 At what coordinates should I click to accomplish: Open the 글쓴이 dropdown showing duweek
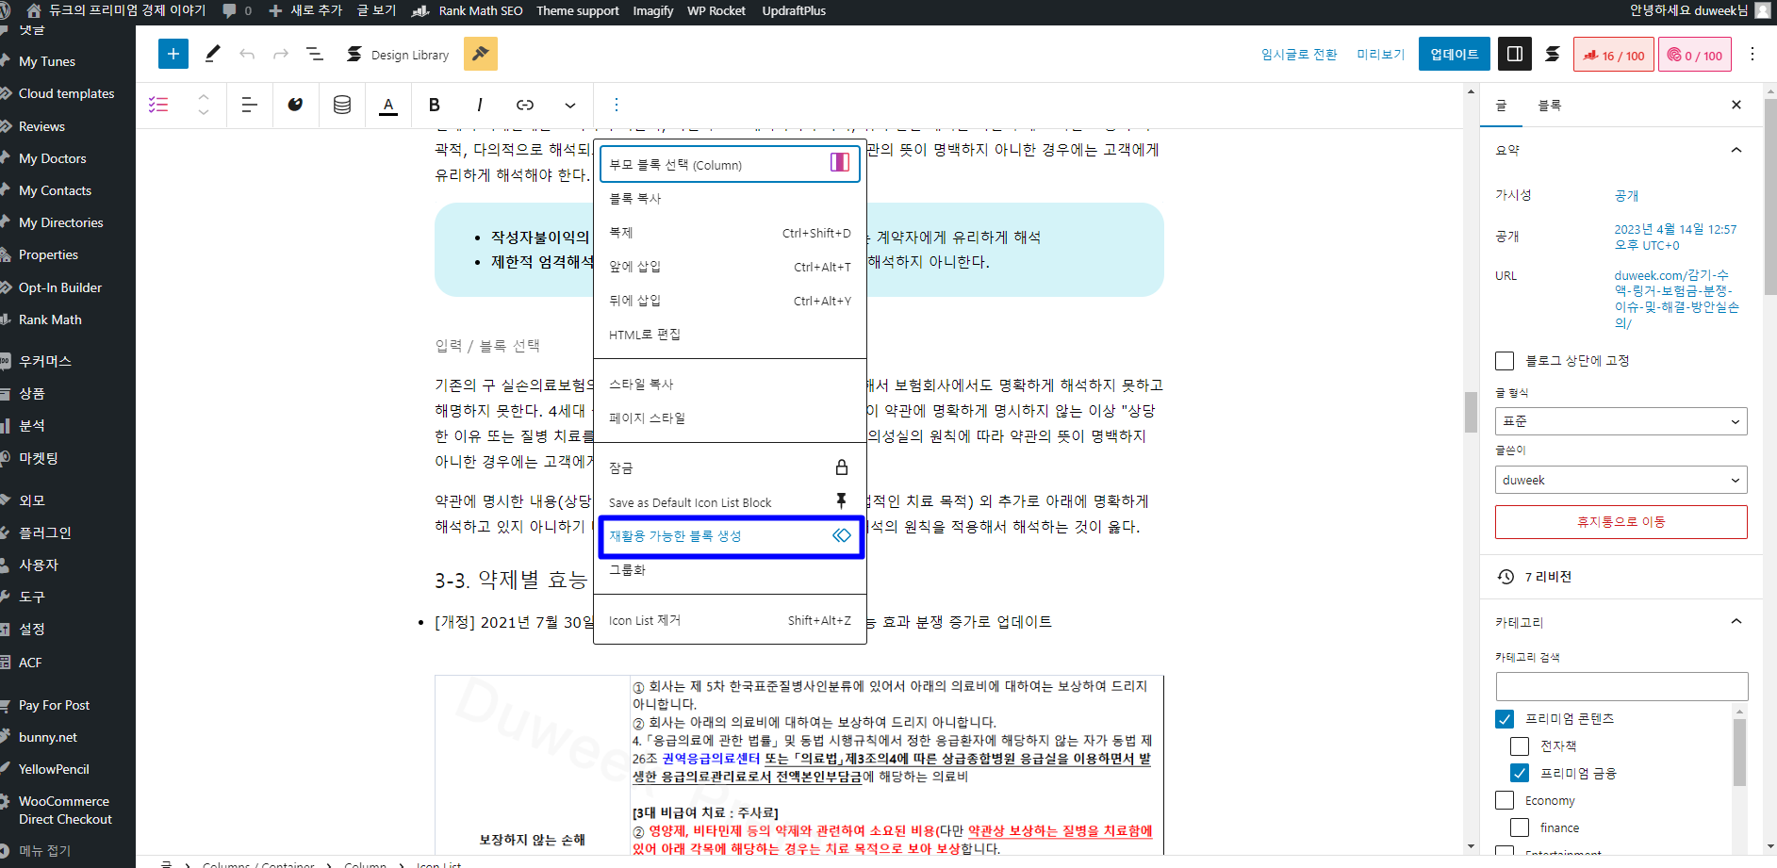(x=1621, y=480)
